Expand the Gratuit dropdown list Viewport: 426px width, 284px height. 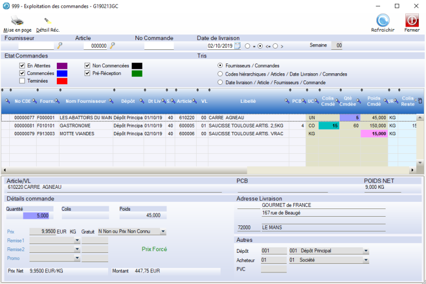[x=163, y=232]
